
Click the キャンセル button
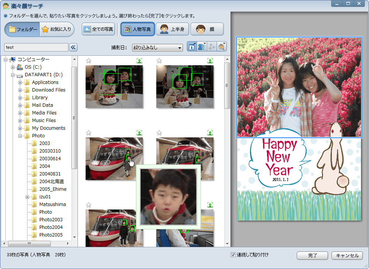coord(347,256)
